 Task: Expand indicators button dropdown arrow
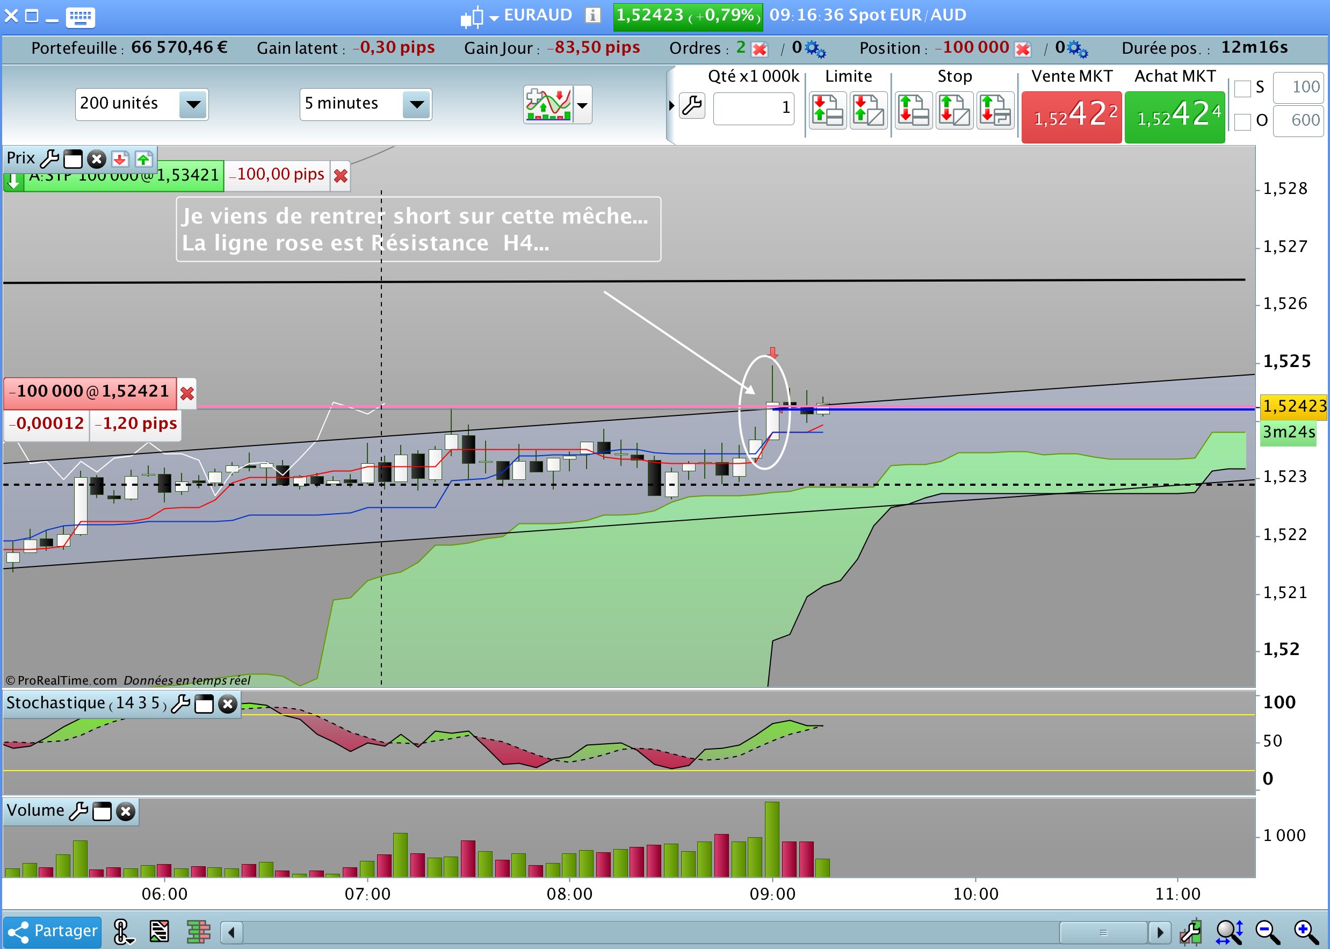coord(582,105)
